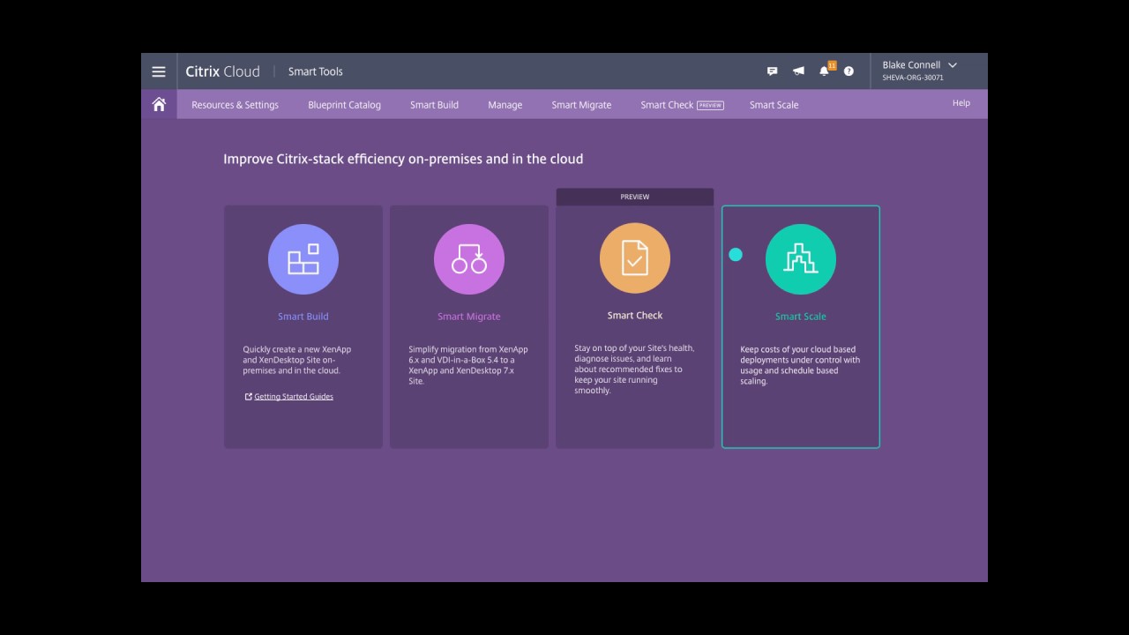Switch to the Smart Build tab
Image resolution: width=1129 pixels, height=635 pixels.
tap(434, 105)
